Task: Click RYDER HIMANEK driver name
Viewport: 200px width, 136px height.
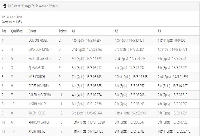Action: point(39,86)
